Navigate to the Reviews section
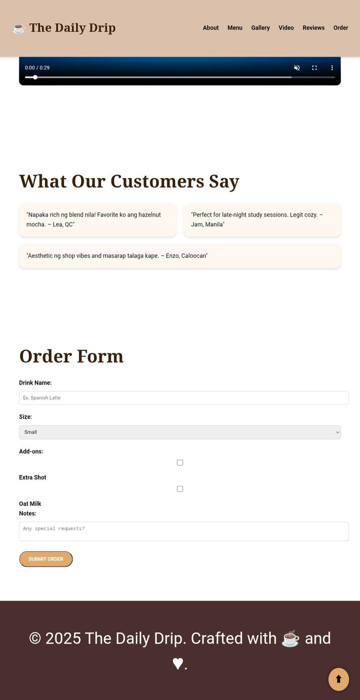The image size is (360, 700). tap(313, 28)
